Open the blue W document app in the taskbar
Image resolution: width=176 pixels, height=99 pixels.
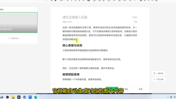(30, 97)
